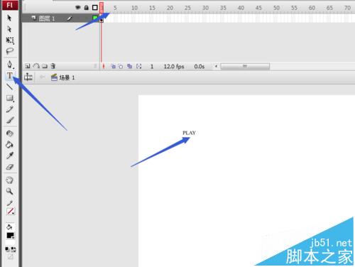Toggle lock all layers icon
This screenshot has height=267, width=355.
[86, 8]
